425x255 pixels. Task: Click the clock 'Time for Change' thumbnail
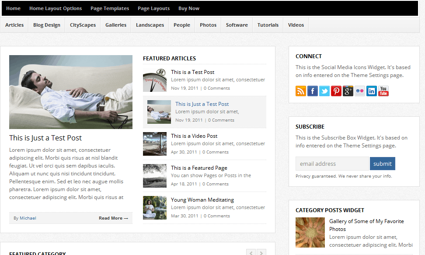pyautogui.click(x=155, y=80)
